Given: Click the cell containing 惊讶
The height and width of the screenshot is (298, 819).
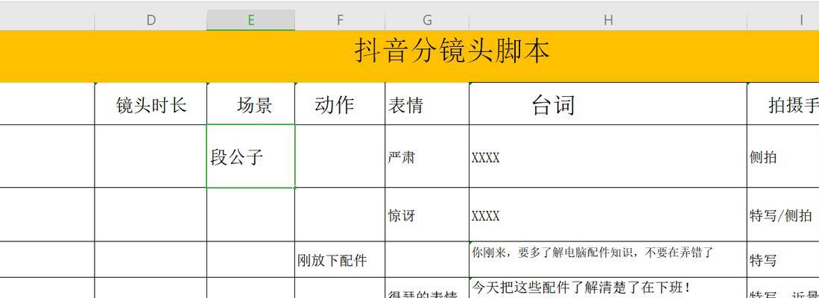Looking at the screenshot, I should click(427, 215).
